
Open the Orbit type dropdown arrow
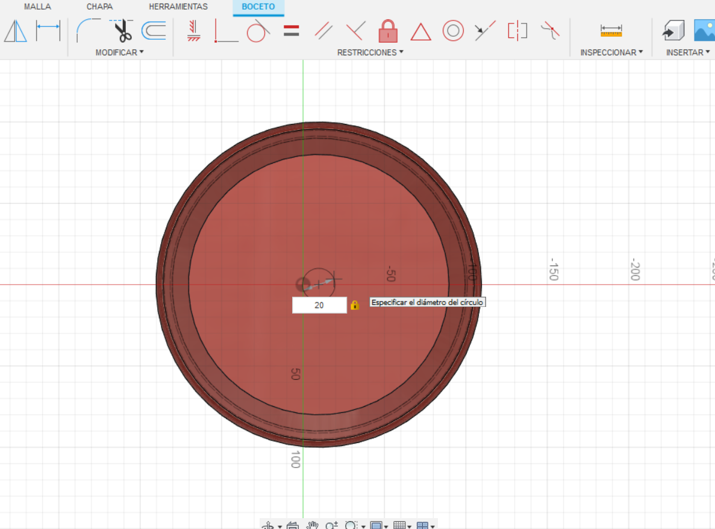coord(279,527)
